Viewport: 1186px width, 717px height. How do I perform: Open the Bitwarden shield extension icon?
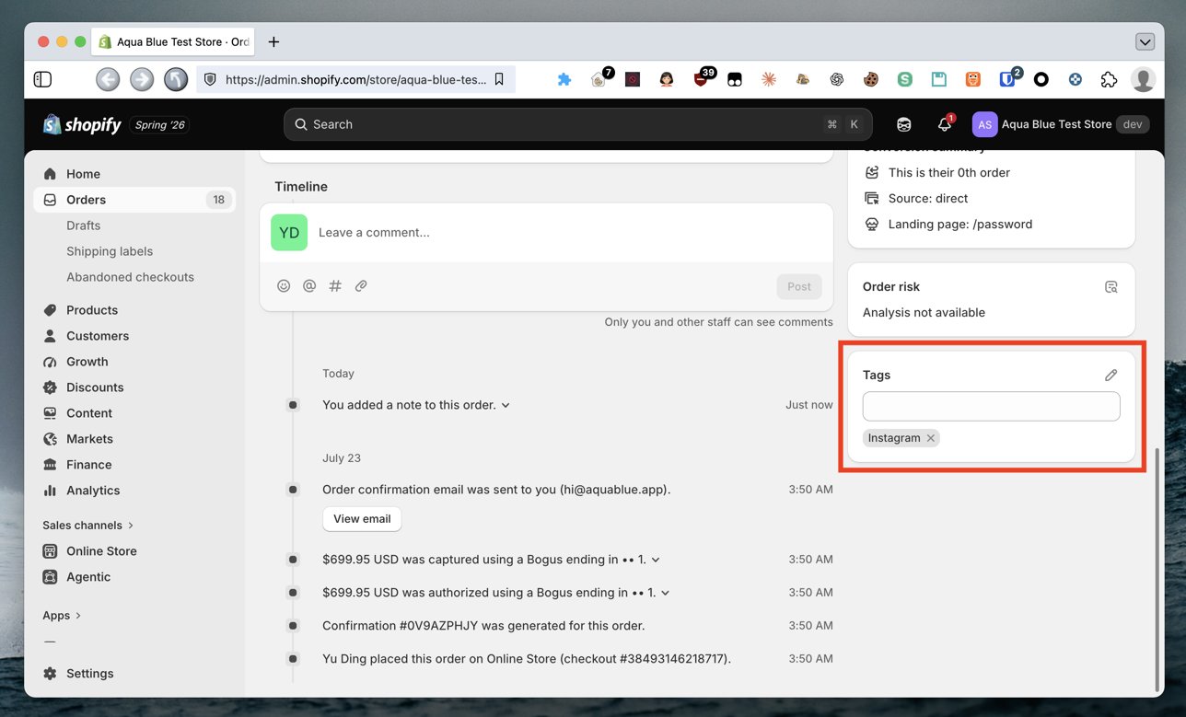1008,79
